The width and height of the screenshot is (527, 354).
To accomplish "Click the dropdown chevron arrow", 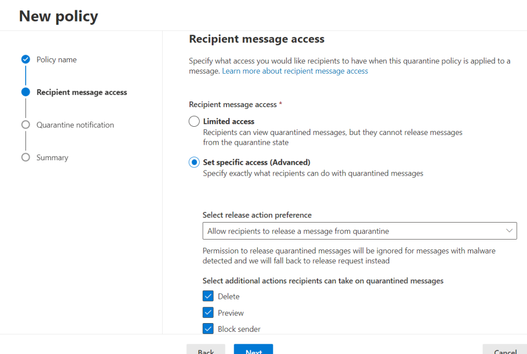I will [x=510, y=231].
